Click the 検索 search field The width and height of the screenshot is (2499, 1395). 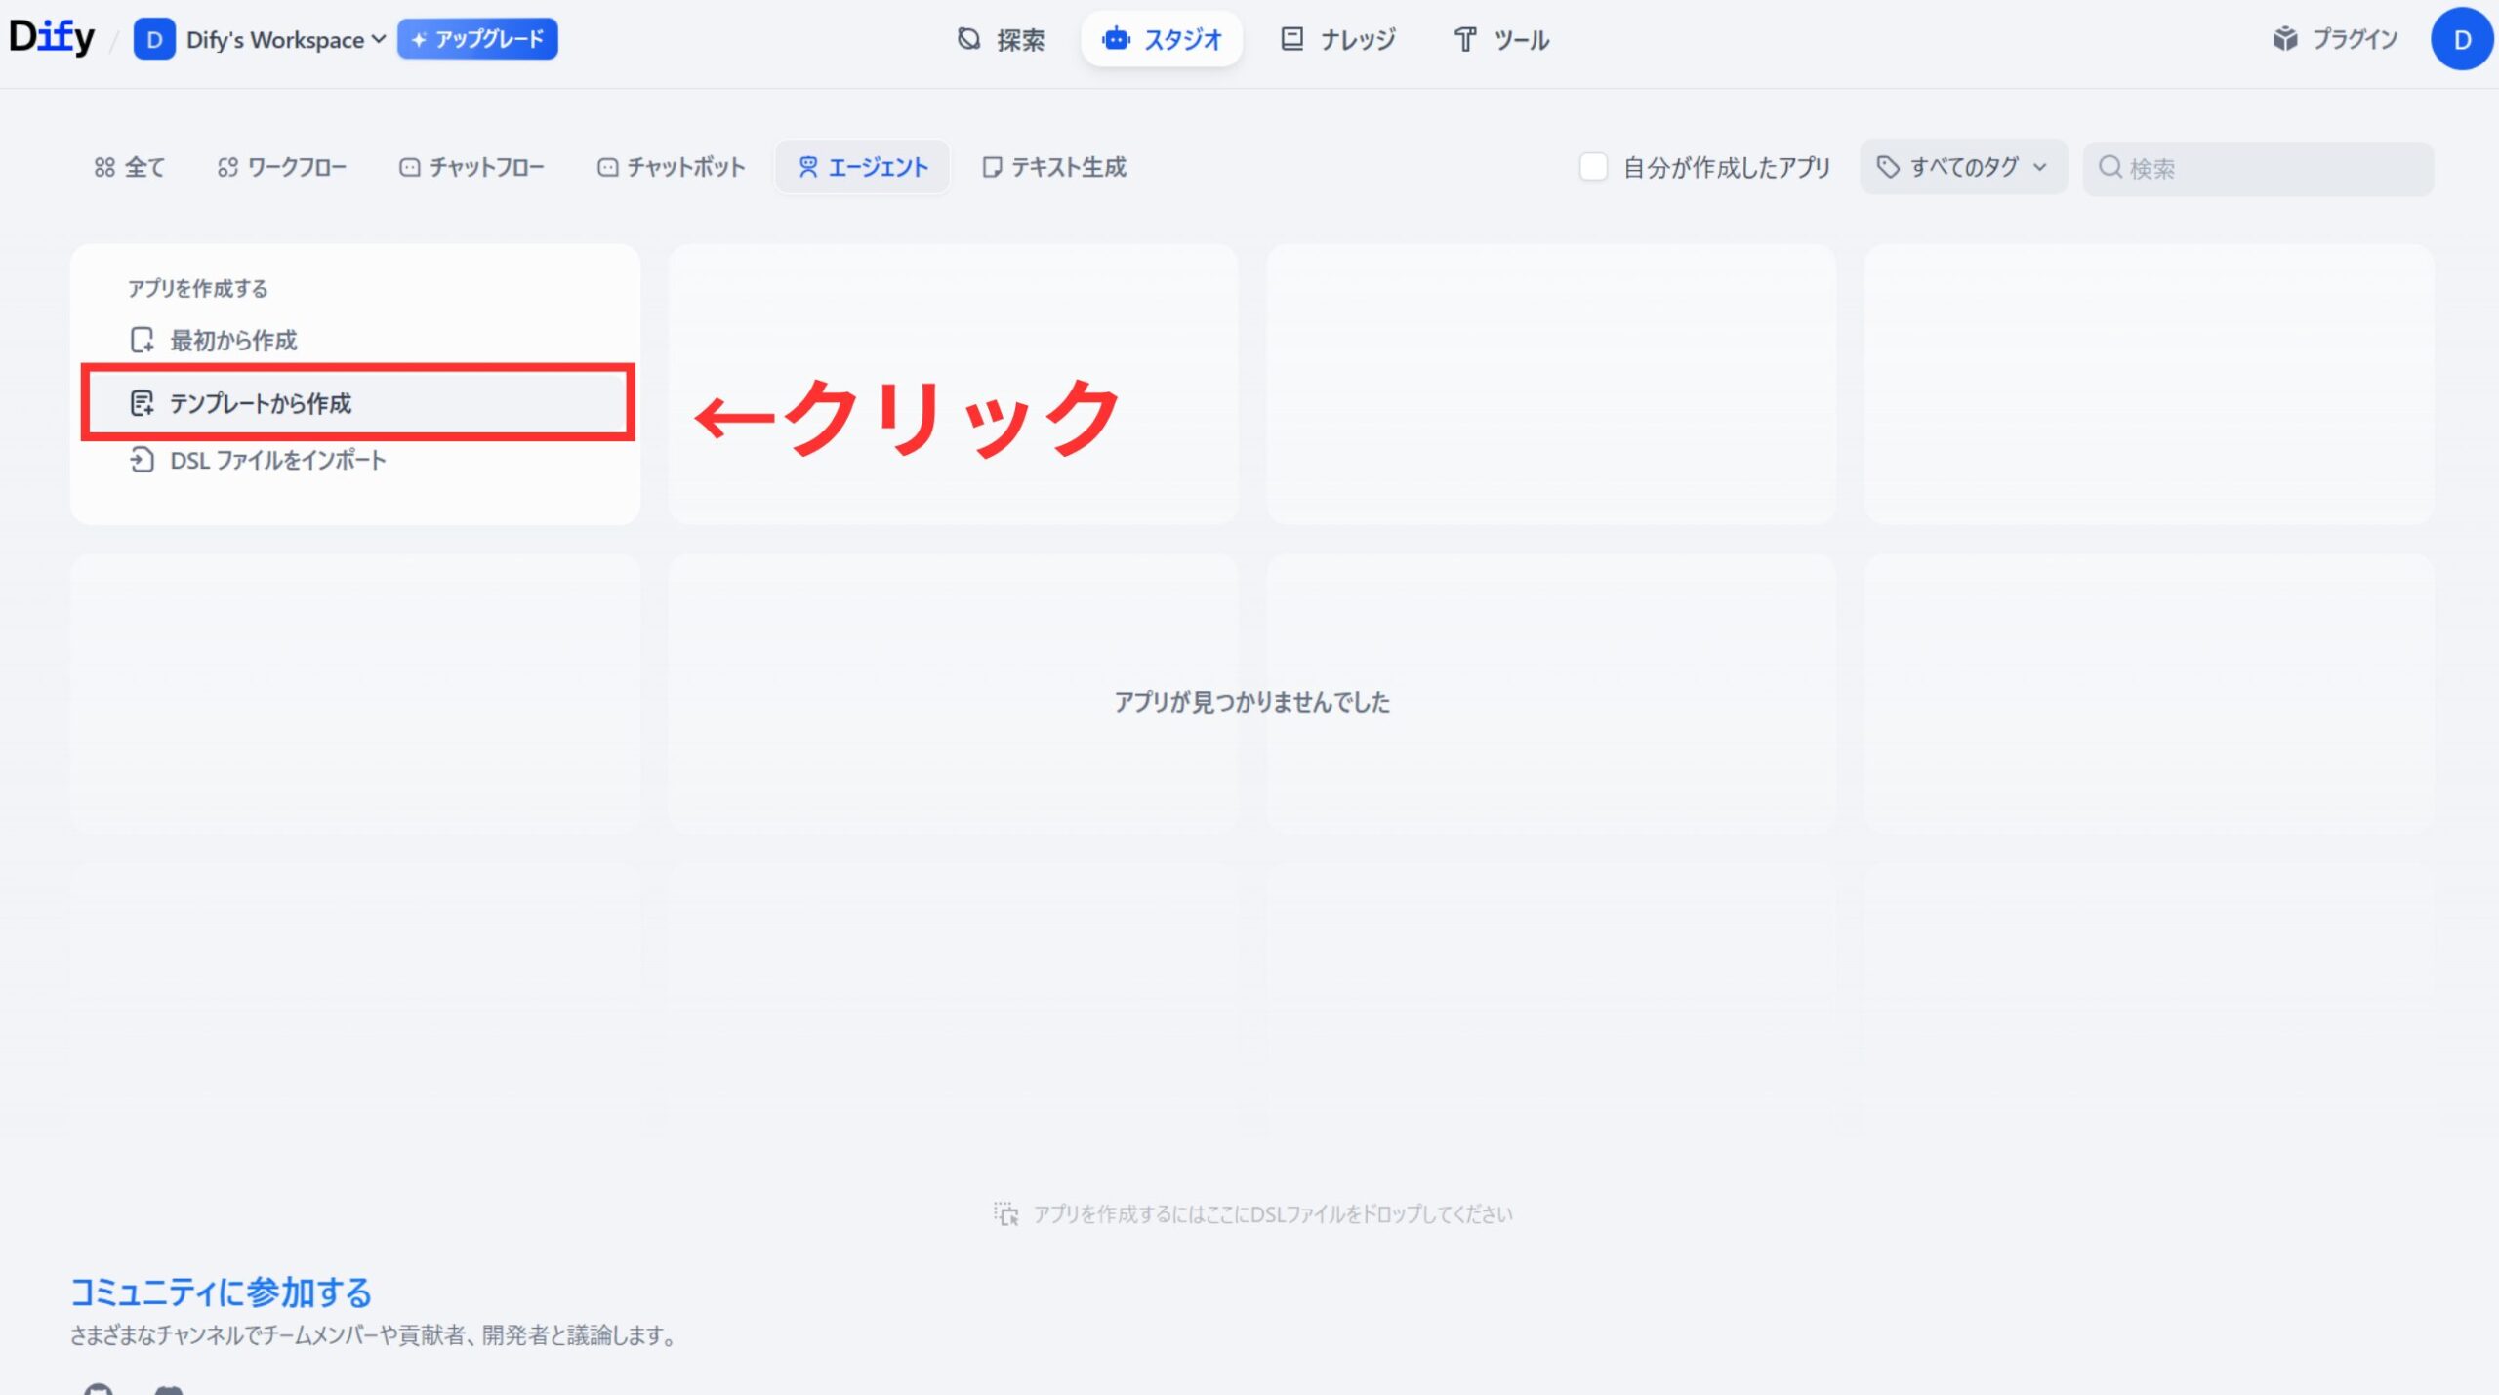[x=2258, y=168]
